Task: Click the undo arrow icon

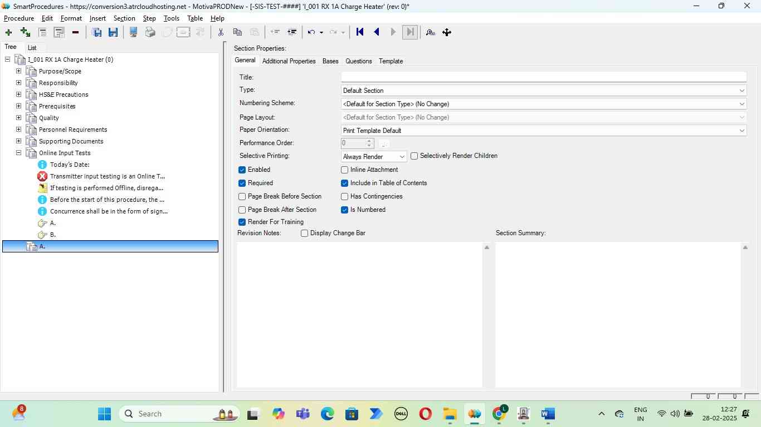Action: point(311,32)
